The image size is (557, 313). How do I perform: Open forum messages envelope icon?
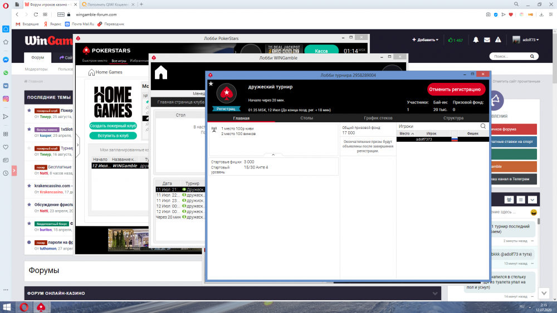[487, 40]
